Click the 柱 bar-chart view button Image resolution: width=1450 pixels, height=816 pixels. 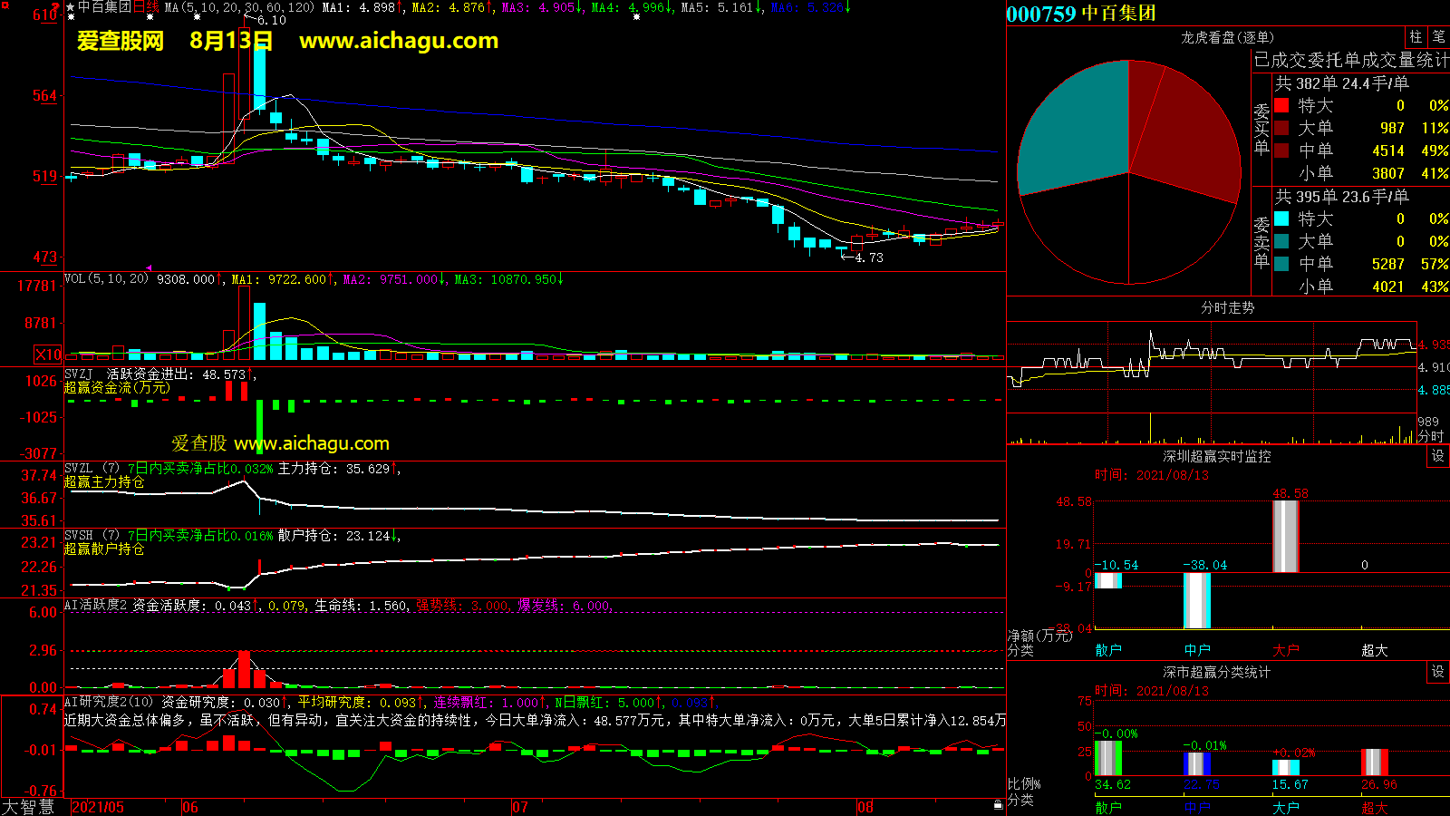pos(1416,37)
